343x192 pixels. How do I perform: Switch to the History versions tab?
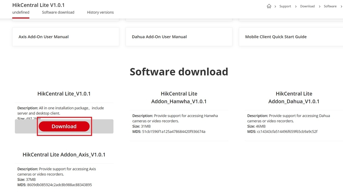[100, 12]
